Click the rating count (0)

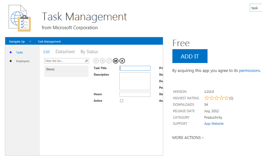click(x=231, y=98)
